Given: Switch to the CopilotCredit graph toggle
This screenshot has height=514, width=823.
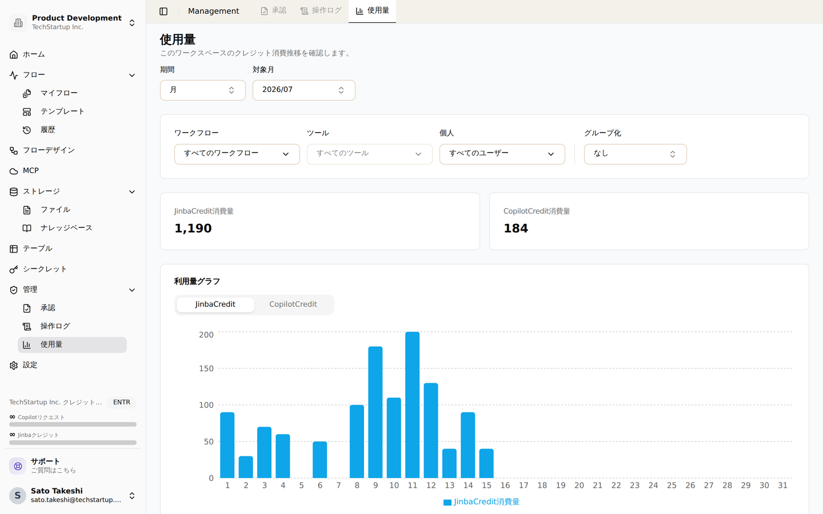Looking at the screenshot, I should click(x=293, y=304).
